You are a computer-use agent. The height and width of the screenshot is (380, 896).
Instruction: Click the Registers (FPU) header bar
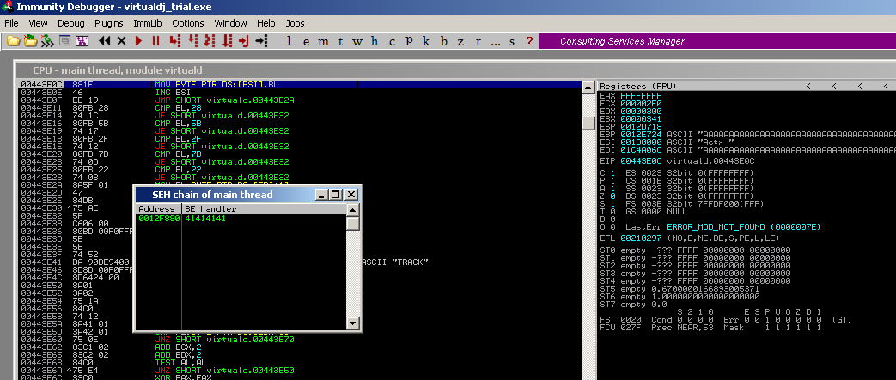pyautogui.click(x=746, y=86)
